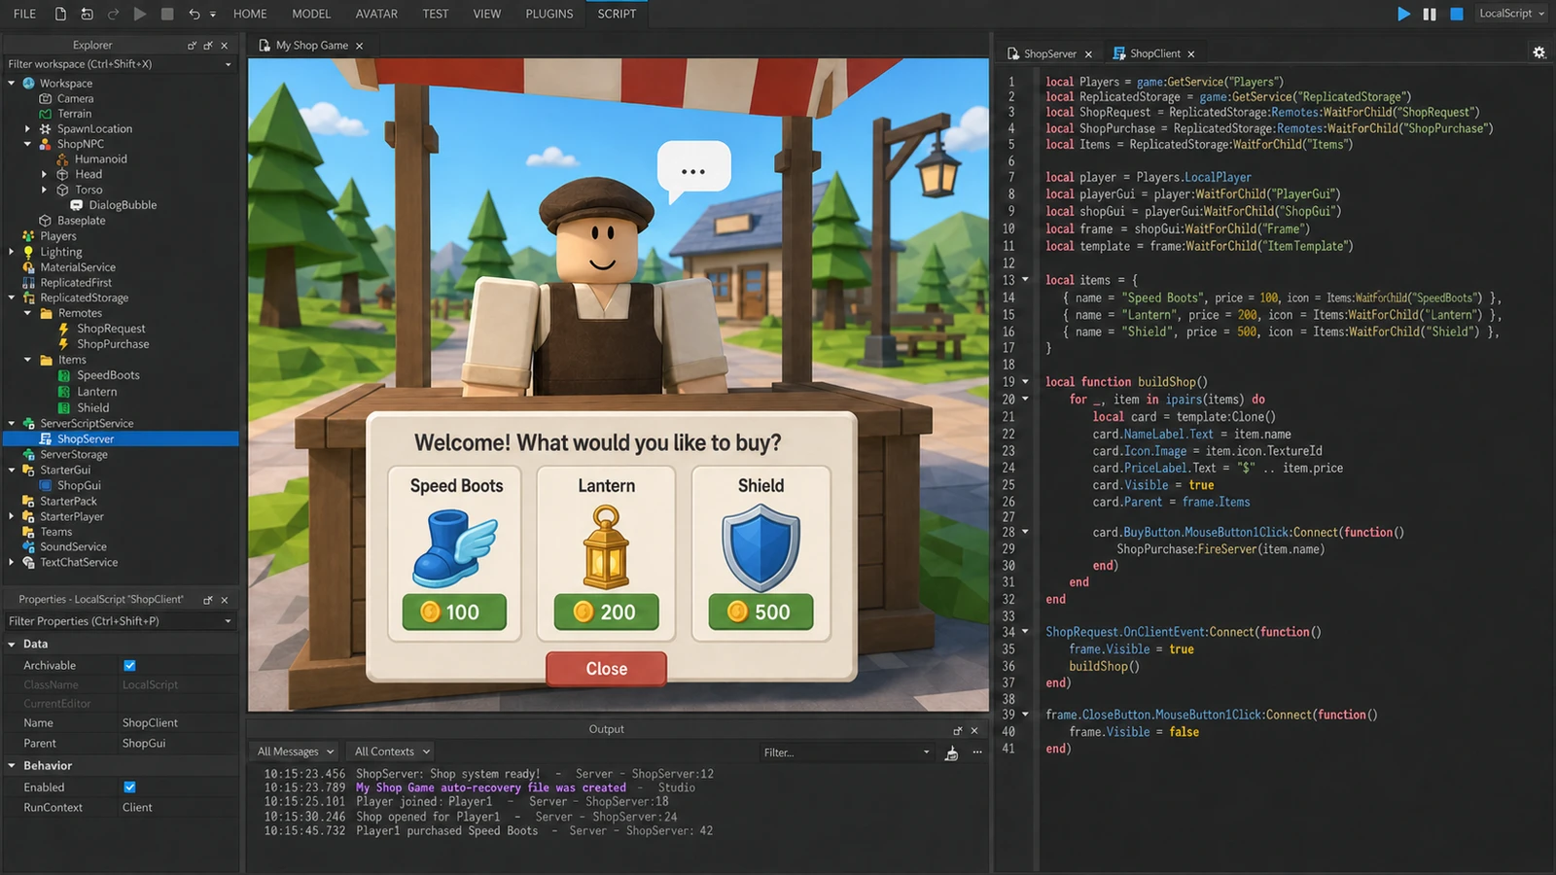Screen dimensions: 1556x875
Task: Switch to the TEST ribbon tab
Action: point(436,14)
